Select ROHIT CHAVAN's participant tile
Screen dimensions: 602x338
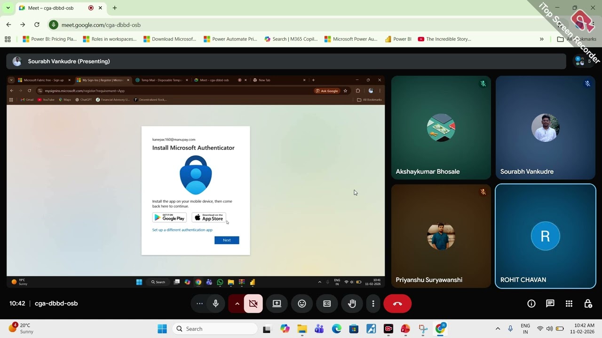coord(546,236)
